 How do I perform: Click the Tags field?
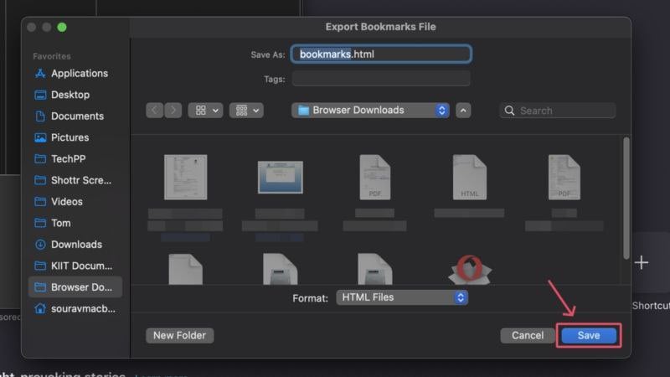pyautogui.click(x=381, y=79)
